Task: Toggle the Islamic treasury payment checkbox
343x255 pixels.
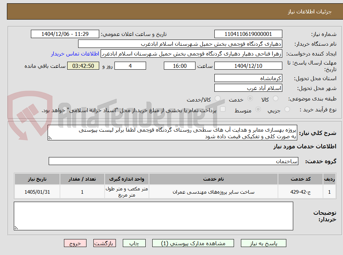Action: coord(223,109)
